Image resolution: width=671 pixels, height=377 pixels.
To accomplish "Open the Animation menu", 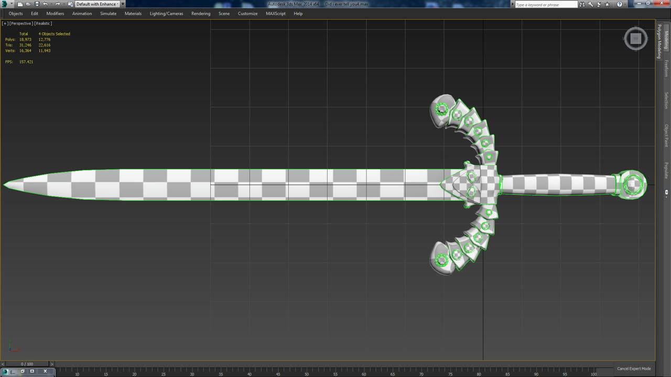I will pos(82,14).
